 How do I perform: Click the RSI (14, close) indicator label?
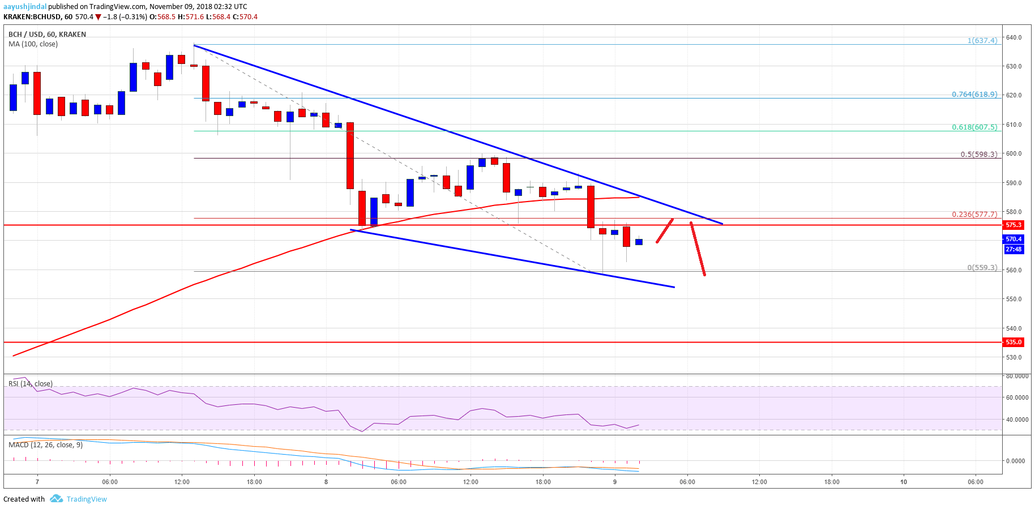[x=31, y=384]
